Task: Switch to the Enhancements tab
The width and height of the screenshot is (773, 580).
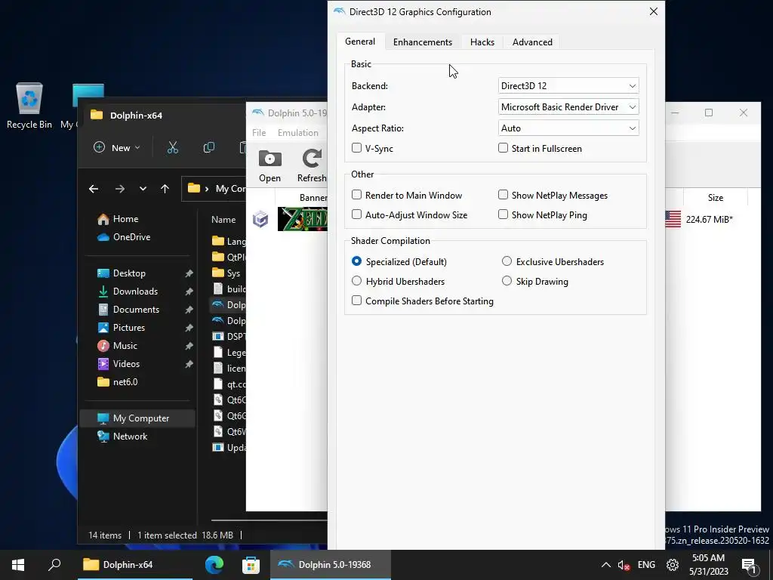Action: (423, 42)
